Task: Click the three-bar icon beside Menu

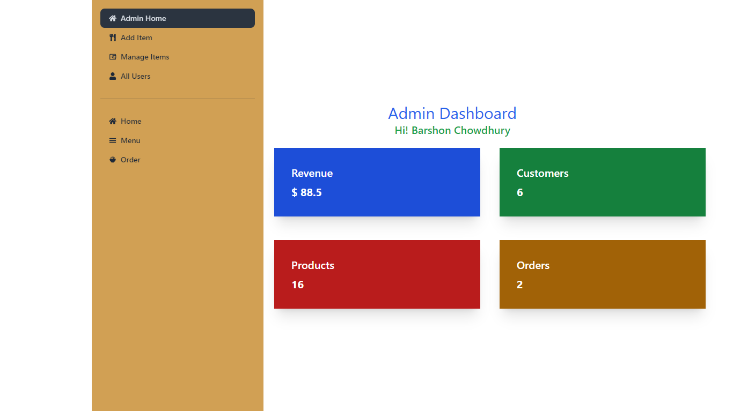Action: pyautogui.click(x=113, y=140)
